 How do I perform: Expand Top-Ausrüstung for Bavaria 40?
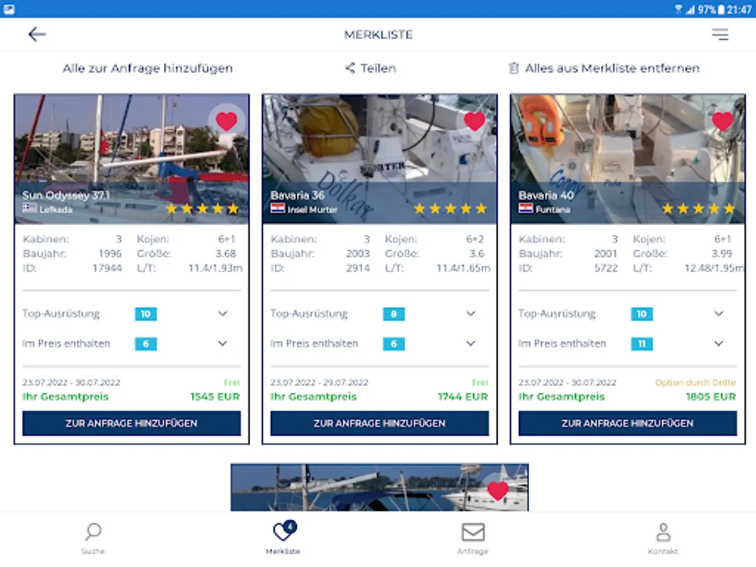click(x=719, y=314)
